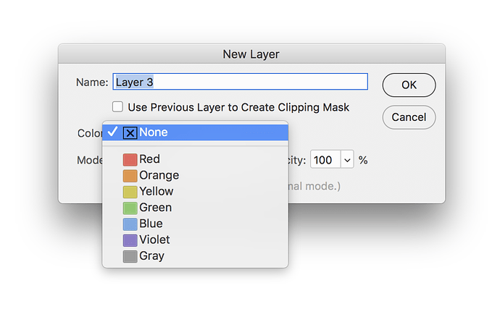The width and height of the screenshot is (500, 309).
Task: Open the opacity percentage dropdown arrow
Action: pos(347,160)
